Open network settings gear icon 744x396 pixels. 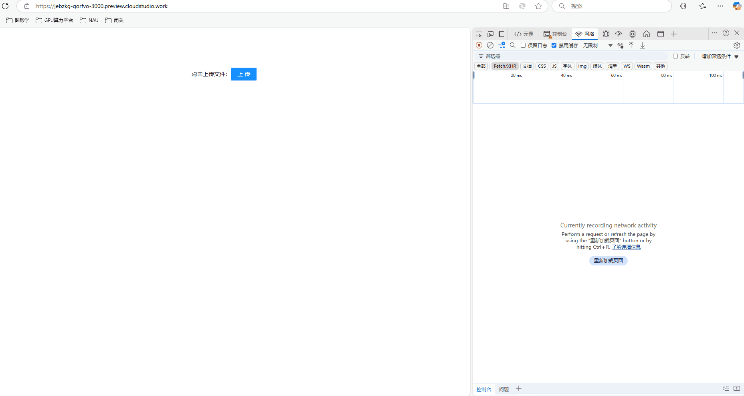click(x=737, y=45)
